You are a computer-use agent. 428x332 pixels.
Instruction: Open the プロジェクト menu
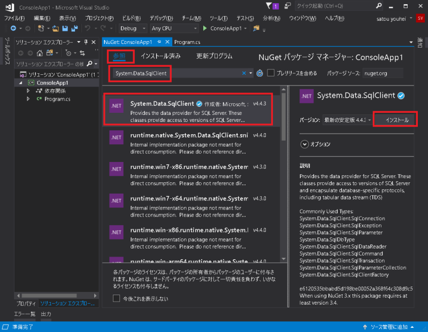click(99, 18)
